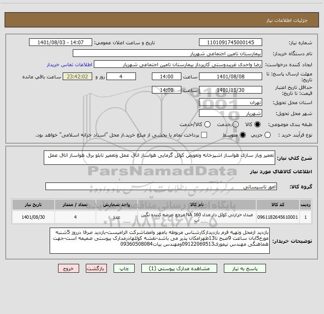324x314 pixels.
Task: Click the unit cell عدد
Action: pyautogui.click(x=117, y=217)
